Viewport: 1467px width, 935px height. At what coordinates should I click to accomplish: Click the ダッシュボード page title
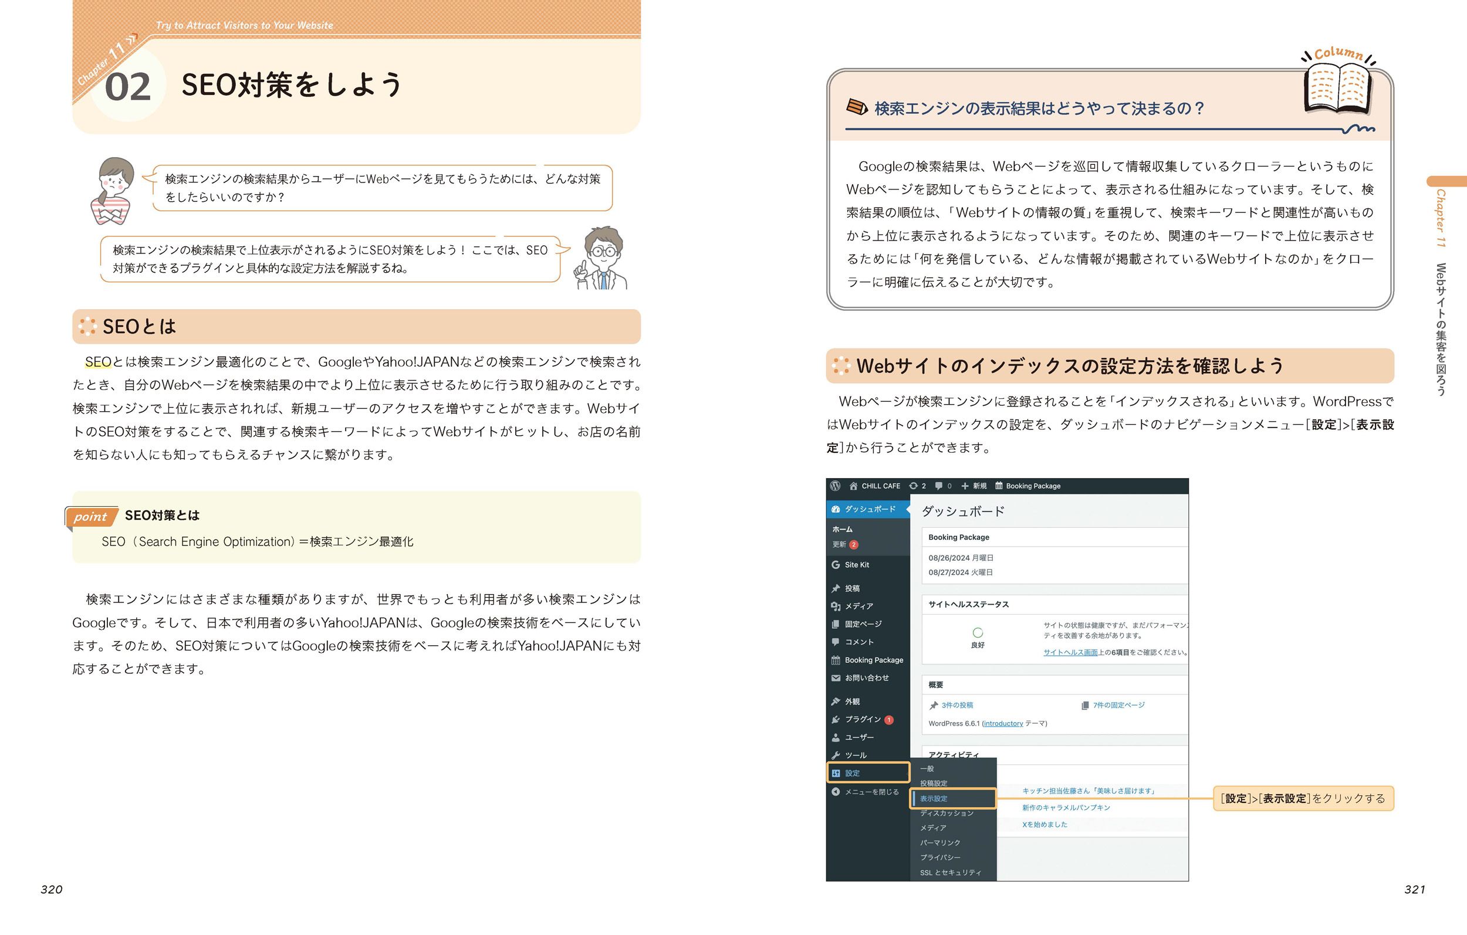pyautogui.click(x=962, y=511)
